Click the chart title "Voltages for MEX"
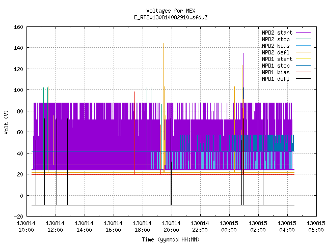The width and height of the screenshot is (326, 244). coord(171,11)
